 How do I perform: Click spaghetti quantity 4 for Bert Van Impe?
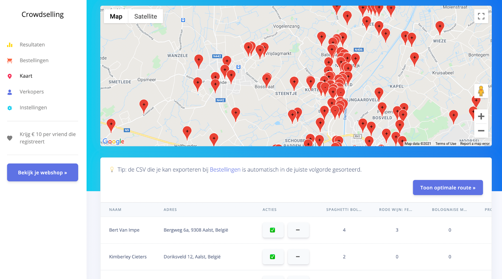pos(344,230)
